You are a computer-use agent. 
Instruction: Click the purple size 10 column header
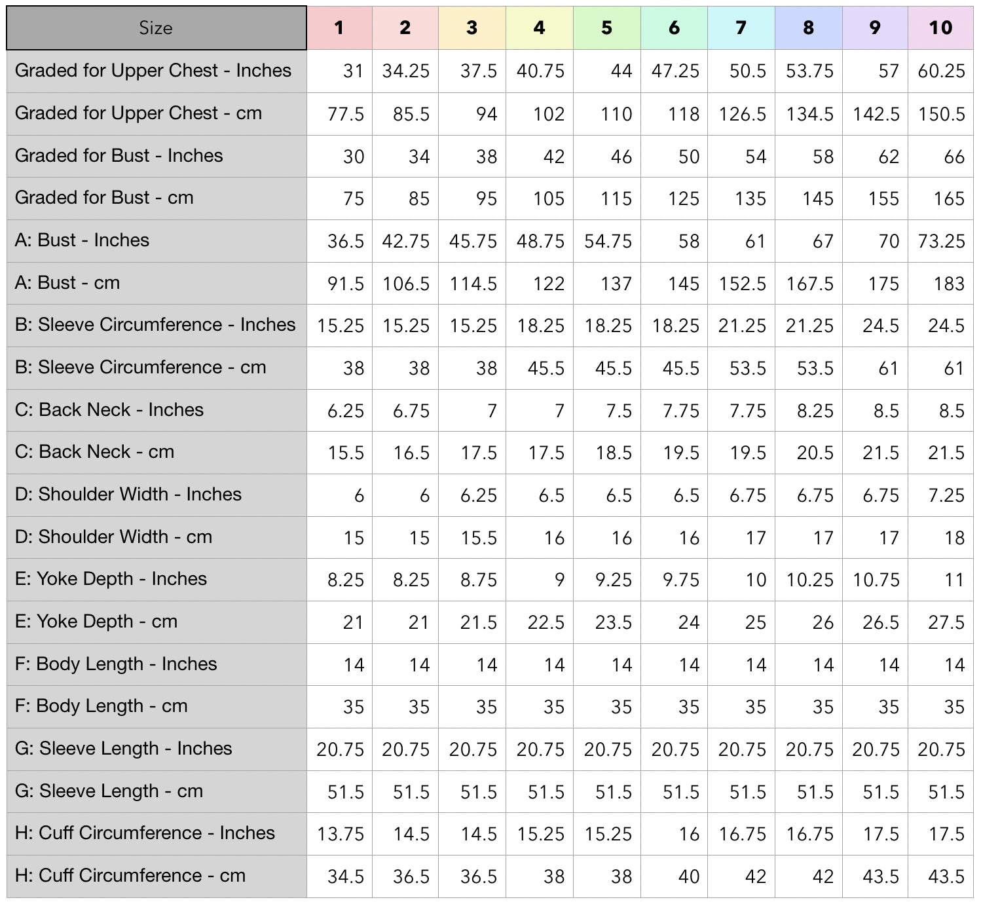941,28
